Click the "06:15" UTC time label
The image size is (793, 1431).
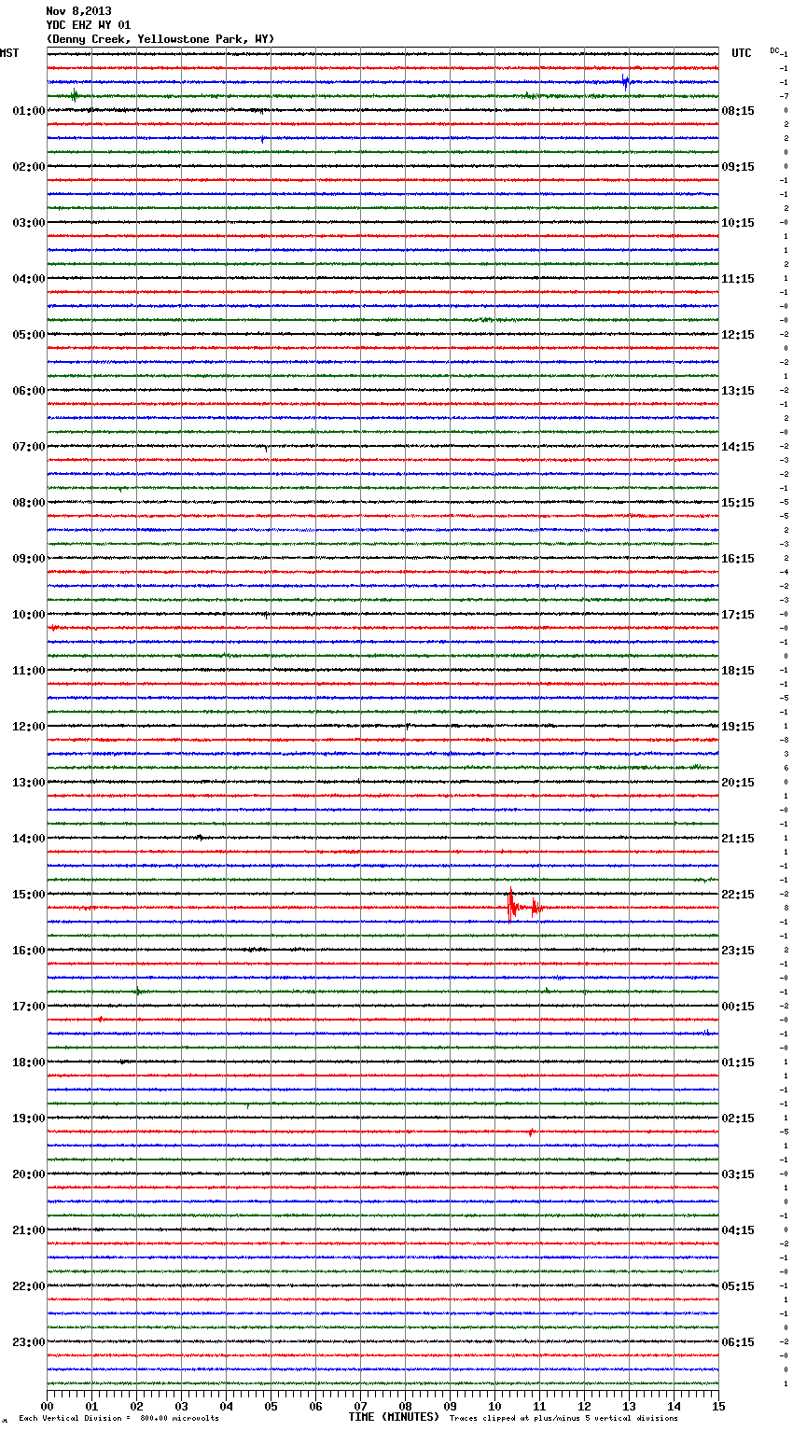click(738, 1342)
